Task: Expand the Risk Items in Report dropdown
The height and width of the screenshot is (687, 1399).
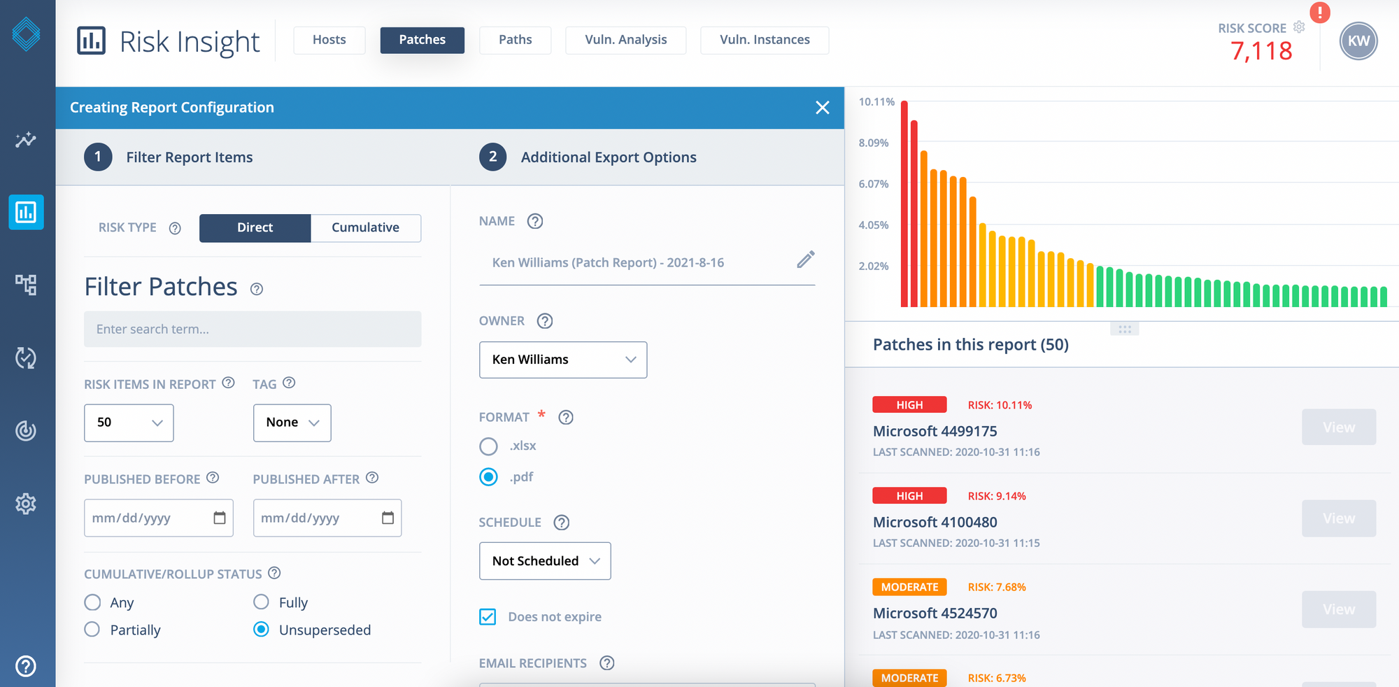Action: [x=129, y=423]
